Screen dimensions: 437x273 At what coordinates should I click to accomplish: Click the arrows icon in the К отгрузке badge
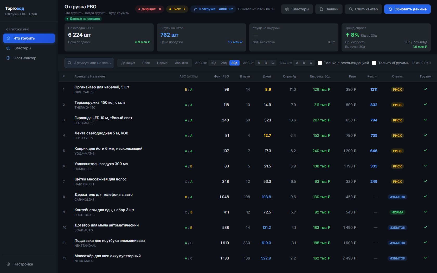pyautogui.click(x=195, y=9)
